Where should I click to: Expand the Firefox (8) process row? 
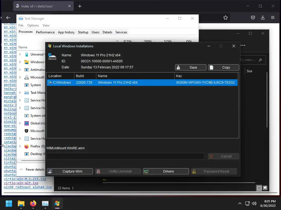click(20, 146)
